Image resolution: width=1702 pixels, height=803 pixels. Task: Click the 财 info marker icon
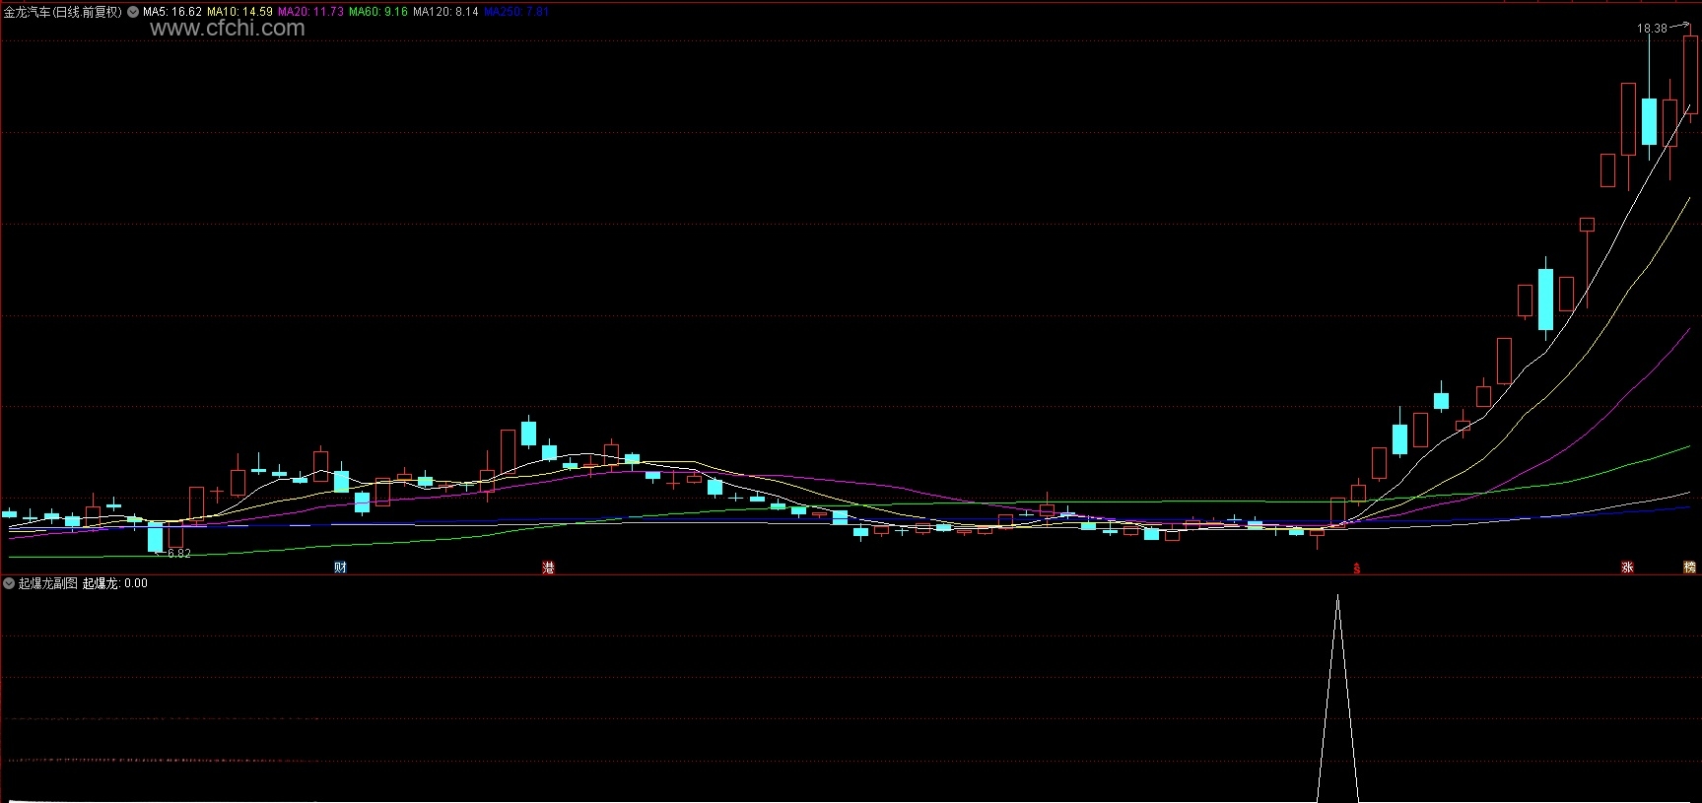tap(340, 568)
